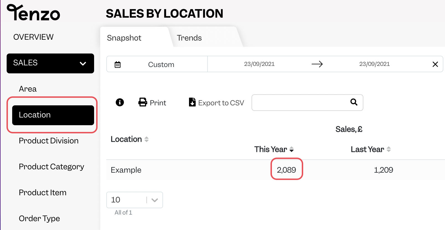Image resolution: width=445 pixels, height=230 pixels.
Task: Open the Product Category section
Action: (x=51, y=167)
